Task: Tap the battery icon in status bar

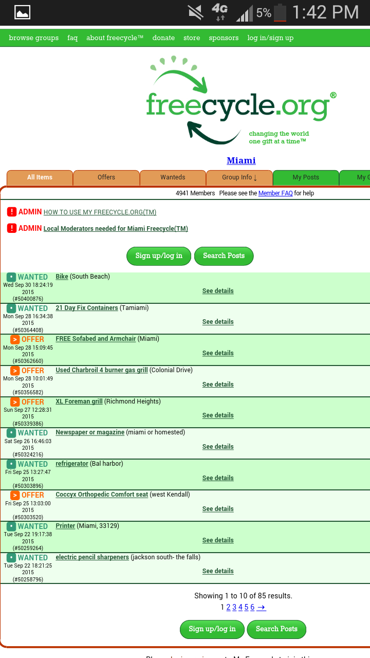Action: coord(280,12)
